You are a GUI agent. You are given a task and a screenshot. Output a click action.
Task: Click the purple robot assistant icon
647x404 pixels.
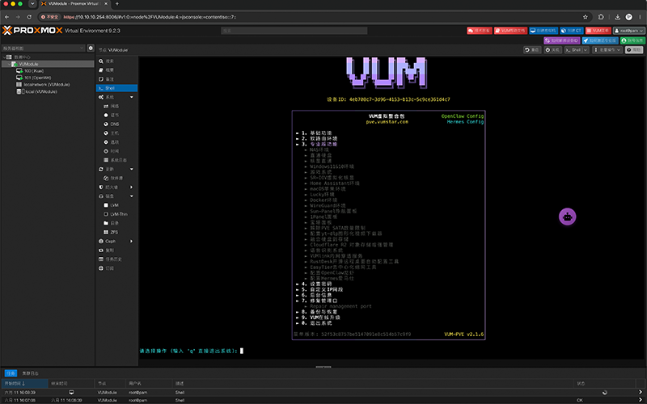coord(568,217)
